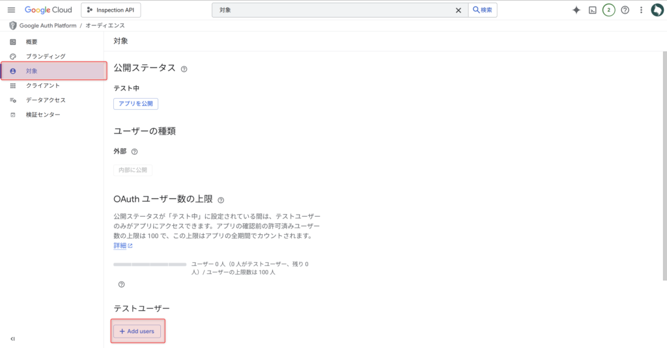Viewport: 667px width, 348px height.
Task: Click the アプリを公開 button
Action: tap(135, 103)
